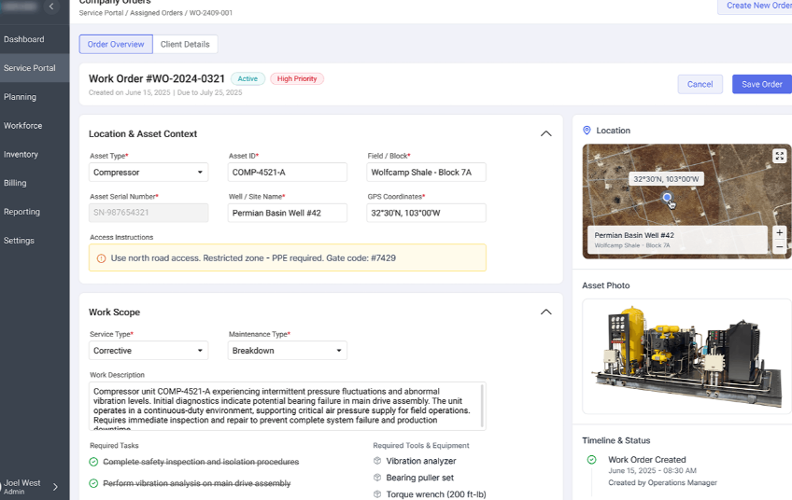The width and height of the screenshot is (792, 500).
Task: Click the 'Due to July 25, 2025' text
Action: tap(209, 93)
